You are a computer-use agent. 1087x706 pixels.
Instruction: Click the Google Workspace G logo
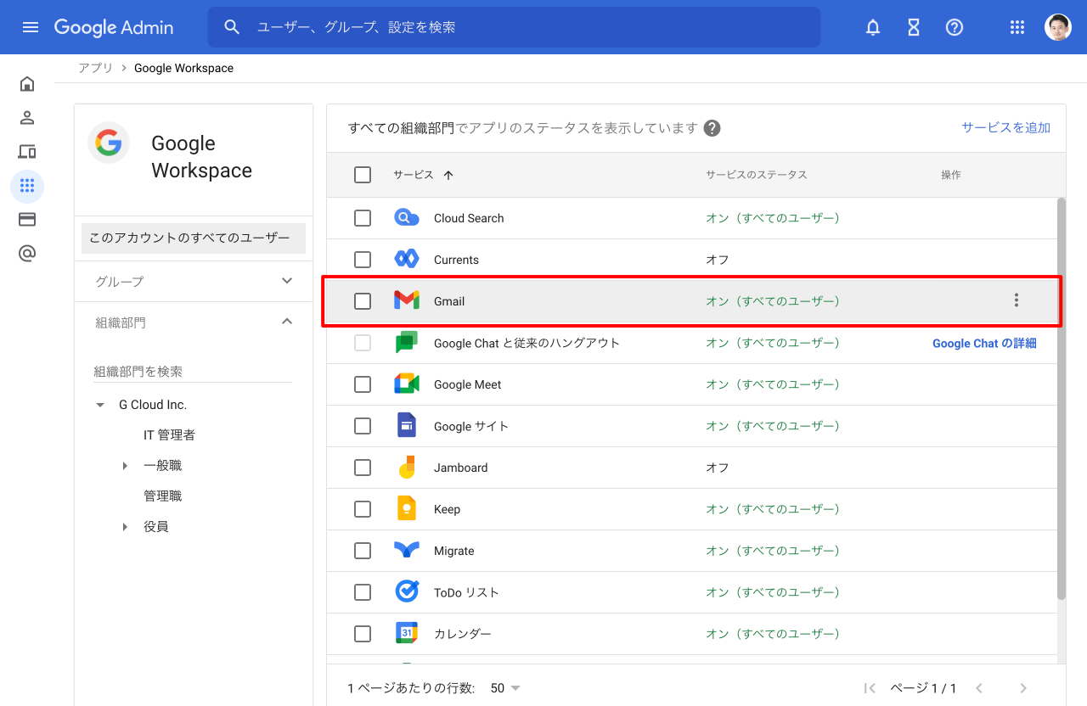109,143
